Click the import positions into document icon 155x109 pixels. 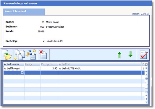pos(31,55)
